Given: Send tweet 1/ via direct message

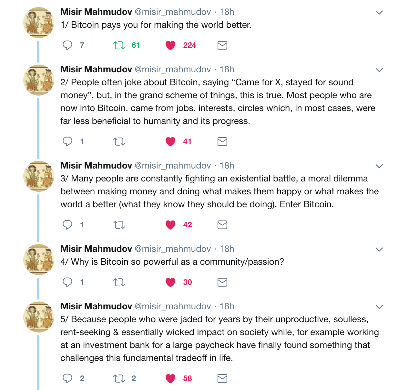Looking at the screenshot, I should [x=222, y=45].
